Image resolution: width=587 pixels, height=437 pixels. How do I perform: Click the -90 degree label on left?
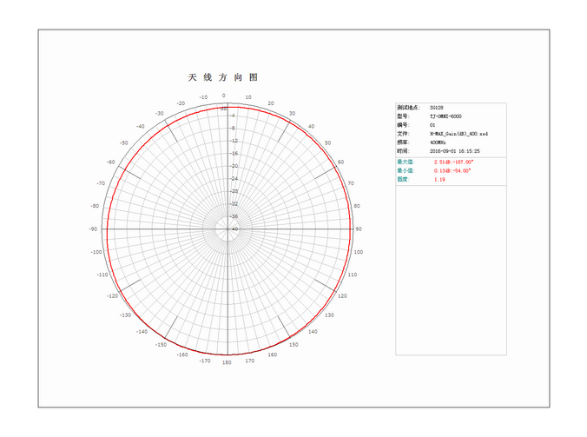point(92,229)
